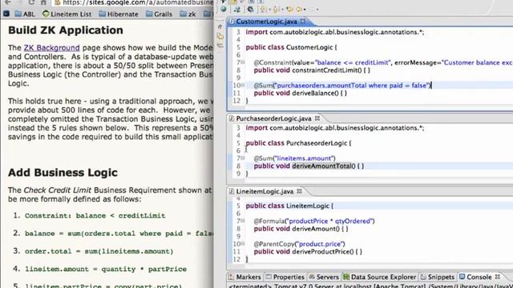Open the dropdown arrow beside previous annotation icon
513x288 pixels.
point(282,10)
